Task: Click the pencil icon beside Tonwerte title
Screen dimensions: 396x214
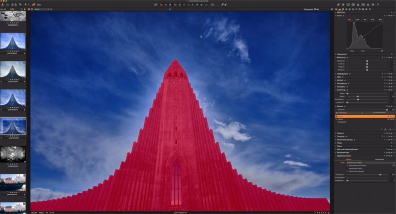Action: [346, 136]
